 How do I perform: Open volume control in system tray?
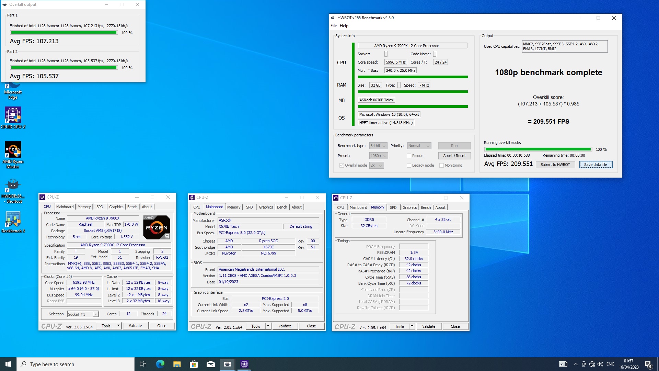pos(600,364)
